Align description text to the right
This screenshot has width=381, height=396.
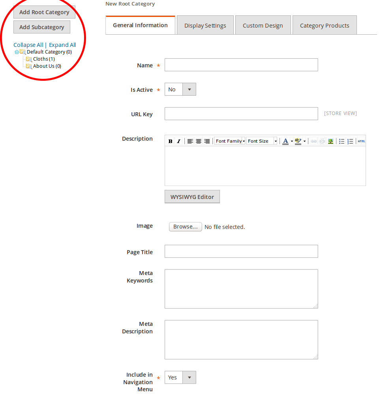(x=207, y=141)
